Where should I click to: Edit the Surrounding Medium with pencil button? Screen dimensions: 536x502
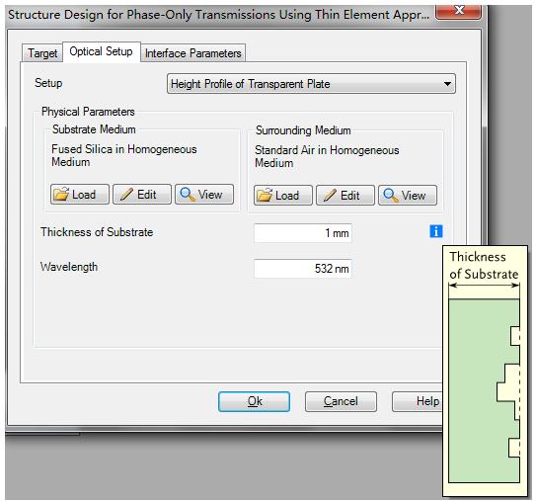pos(345,196)
